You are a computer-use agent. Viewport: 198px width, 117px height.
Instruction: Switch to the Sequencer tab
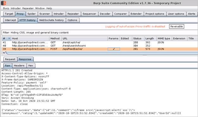90,14
